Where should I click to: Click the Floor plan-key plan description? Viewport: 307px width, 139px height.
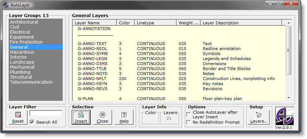point(222,99)
